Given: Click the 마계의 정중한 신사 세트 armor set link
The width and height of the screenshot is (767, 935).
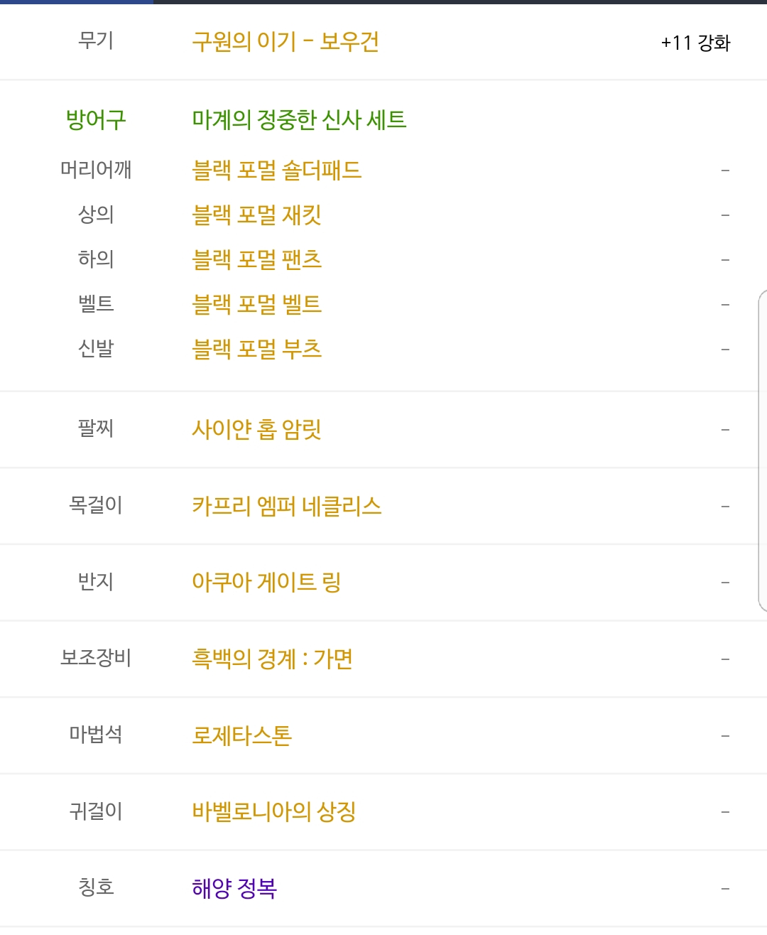Looking at the screenshot, I should (x=299, y=119).
